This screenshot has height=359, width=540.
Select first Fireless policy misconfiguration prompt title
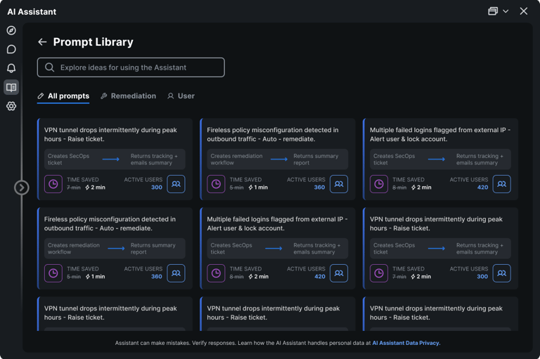pos(272,134)
